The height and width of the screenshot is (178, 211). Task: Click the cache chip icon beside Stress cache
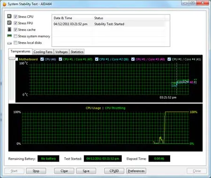[9, 30]
